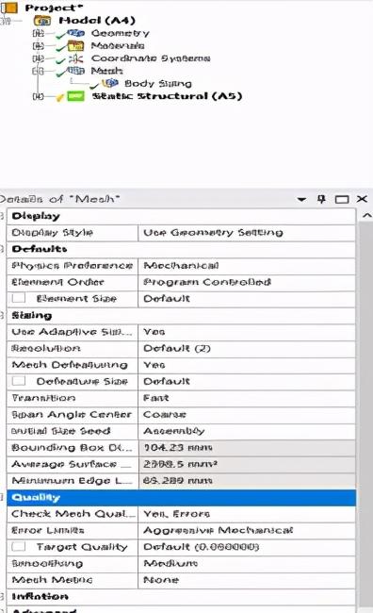Click the Details panel scrollbar up arrow
373x613 pixels.
(x=366, y=215)
